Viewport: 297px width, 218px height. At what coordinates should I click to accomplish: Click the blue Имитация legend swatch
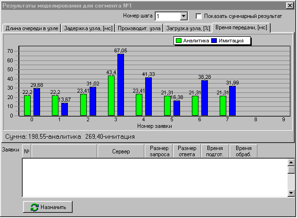[x=214, y=41]
